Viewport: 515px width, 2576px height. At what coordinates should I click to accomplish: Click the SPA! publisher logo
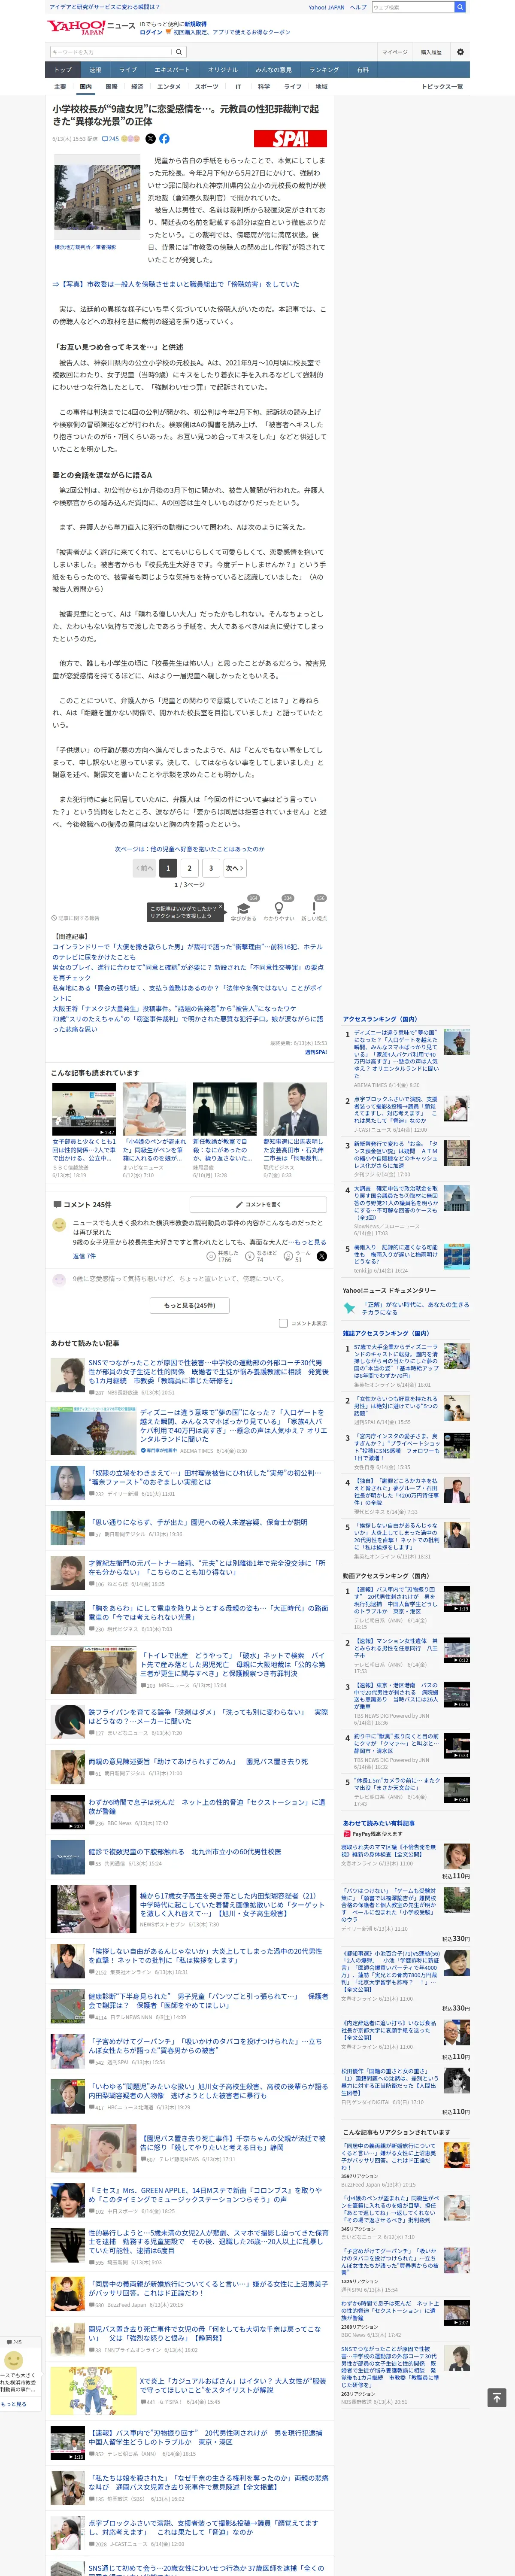point(290,139)
